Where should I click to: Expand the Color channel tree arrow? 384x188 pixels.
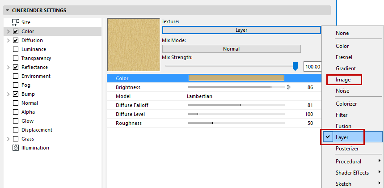[8, 32]
